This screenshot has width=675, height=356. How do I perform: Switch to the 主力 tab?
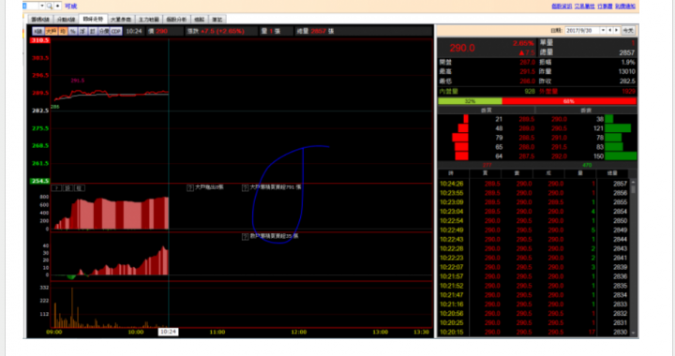148,20
